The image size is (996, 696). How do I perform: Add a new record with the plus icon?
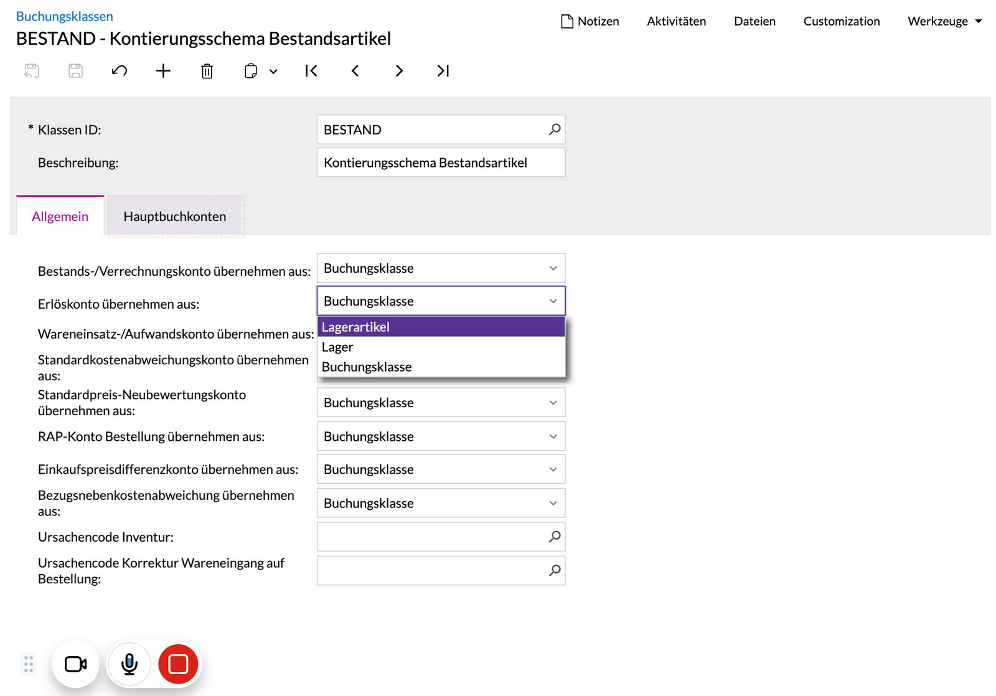click(x=163, y=71)
